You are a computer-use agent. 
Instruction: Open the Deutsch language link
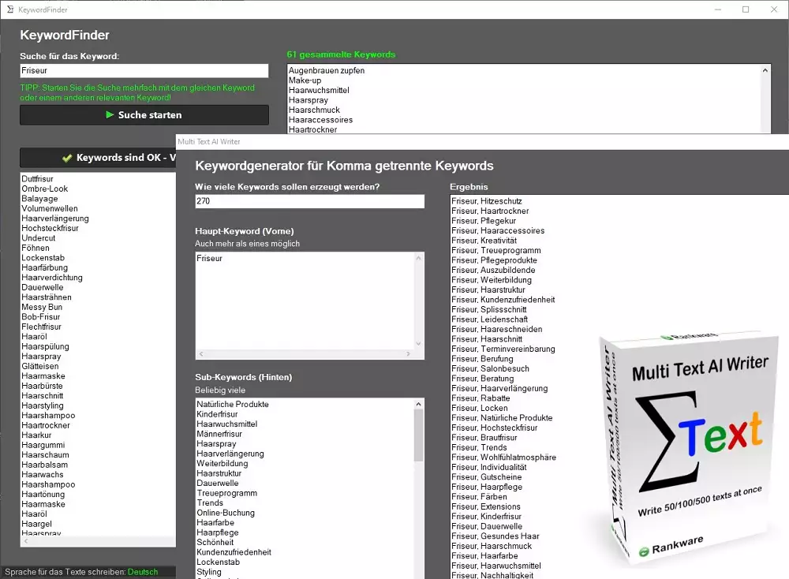pos(143,572)
